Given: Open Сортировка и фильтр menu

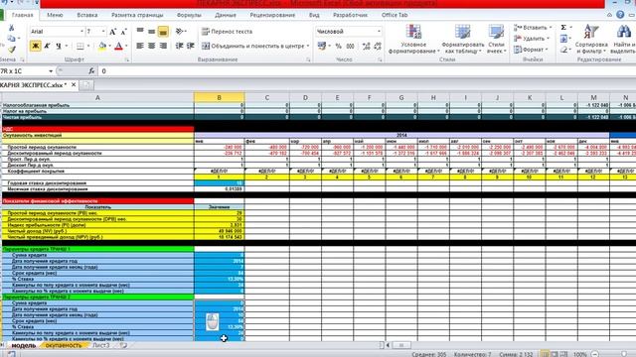Looking at the screenshot, I should coord(591,40).
